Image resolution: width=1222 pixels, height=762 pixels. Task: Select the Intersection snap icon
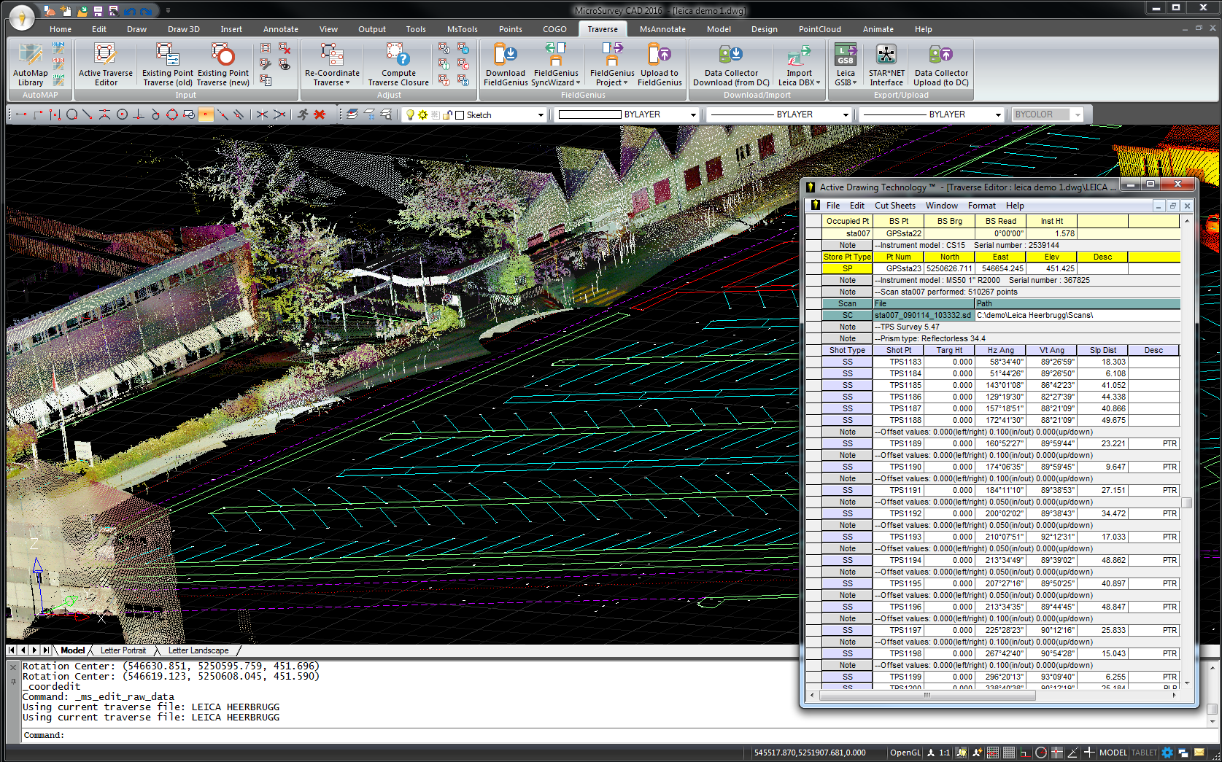pos(262,114)
